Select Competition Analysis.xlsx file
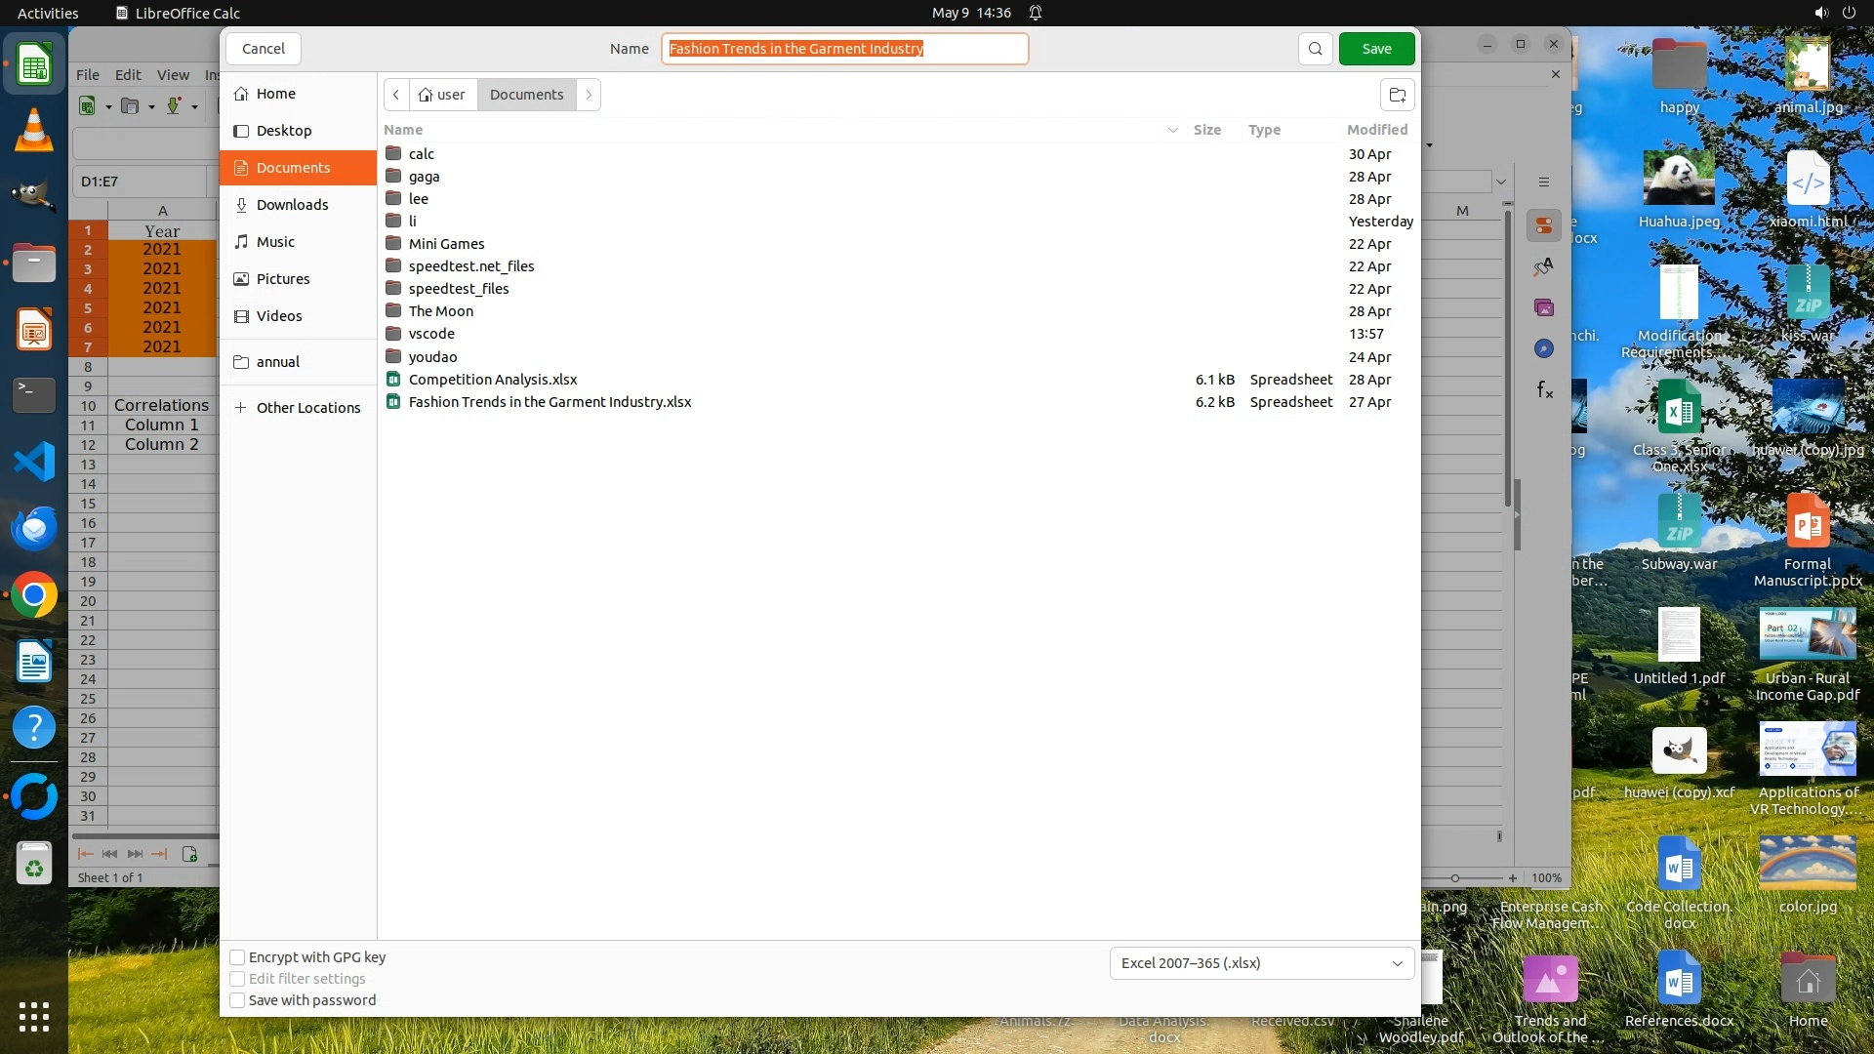Viewport: 1874px width, 1054px height. (x=493, y=380)
